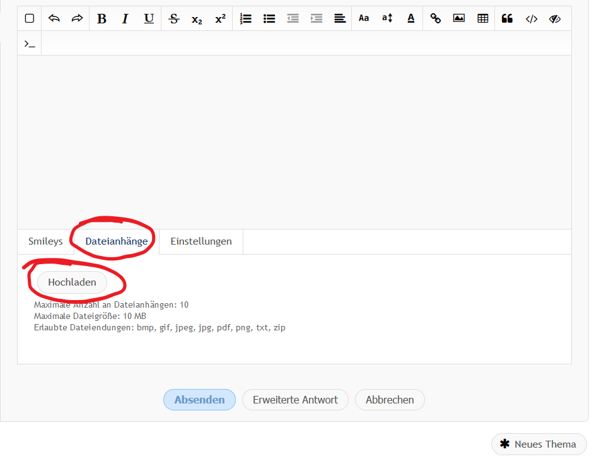Click the undo arrow icon
Screen dimensions: 599x464
pos(54,19)
